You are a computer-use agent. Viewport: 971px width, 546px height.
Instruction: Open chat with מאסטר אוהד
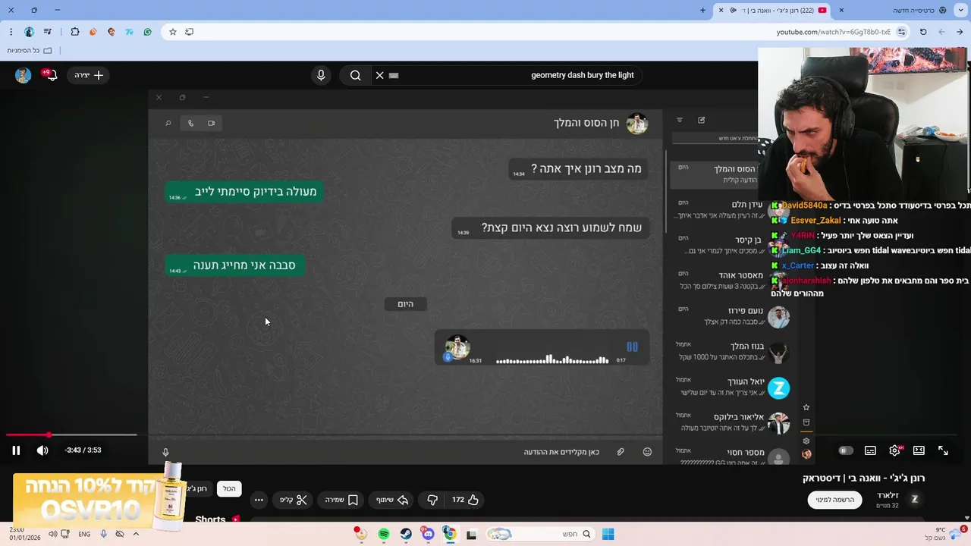[731, 280]
